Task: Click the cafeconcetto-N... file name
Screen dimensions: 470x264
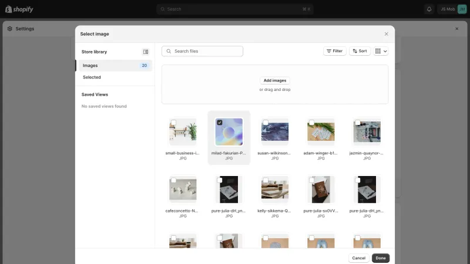Action: (182, 211)
